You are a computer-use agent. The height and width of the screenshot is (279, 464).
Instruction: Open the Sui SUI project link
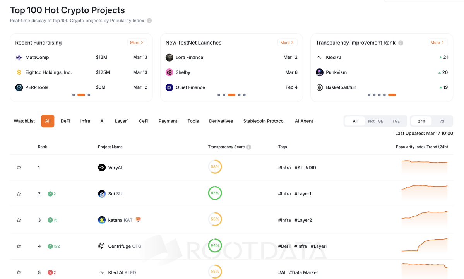(116, 194)
